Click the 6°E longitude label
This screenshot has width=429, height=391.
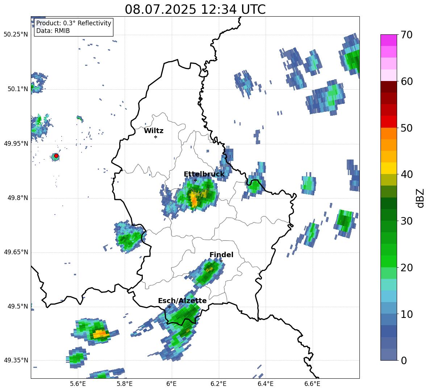click(x=171, y=384)
